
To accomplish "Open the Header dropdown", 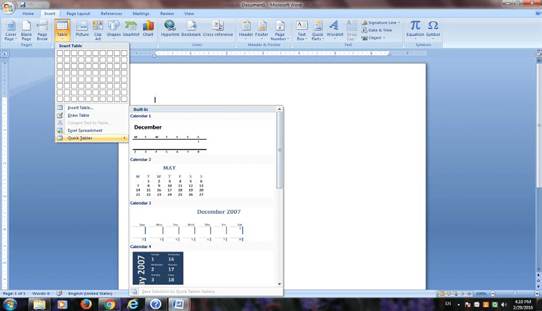I will pyautogui.click(x=246, y=30).
